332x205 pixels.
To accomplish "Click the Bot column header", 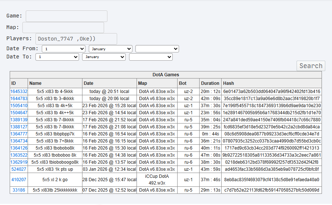I will [x=188, y=83].
